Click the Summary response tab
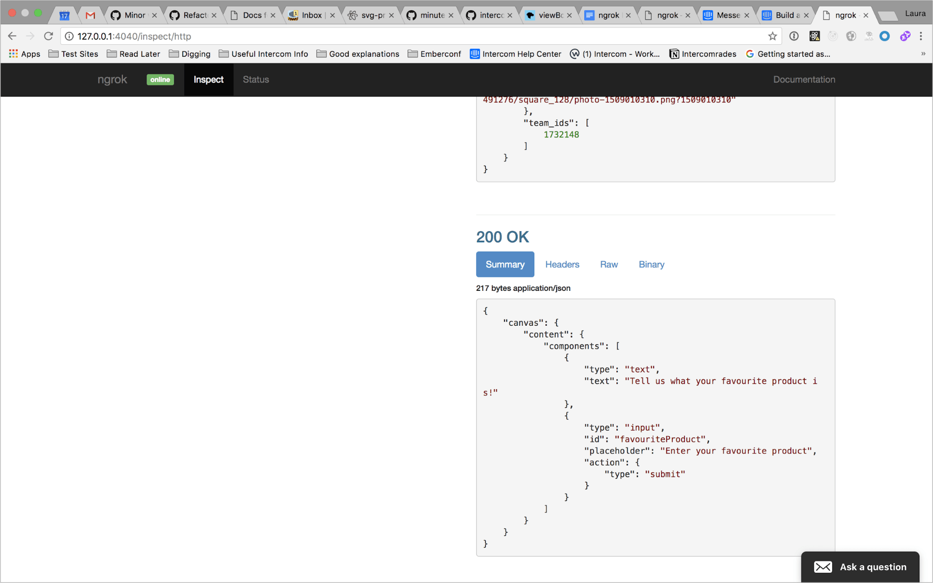 coord(505,264)
